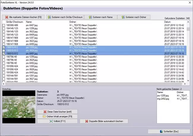The image size is (193, 136).
Task: Uncheck the pic-8491.jpg checkbox
Action: tap(4, 54)
